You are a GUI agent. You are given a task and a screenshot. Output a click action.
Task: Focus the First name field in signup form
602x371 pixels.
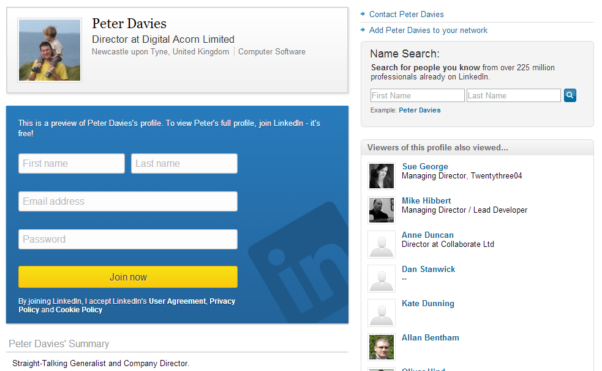(x=72, y=164)
